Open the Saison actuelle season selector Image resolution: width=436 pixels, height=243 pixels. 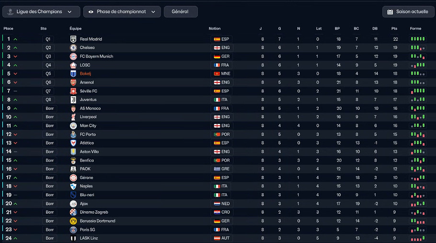click(x=408, y=11)
